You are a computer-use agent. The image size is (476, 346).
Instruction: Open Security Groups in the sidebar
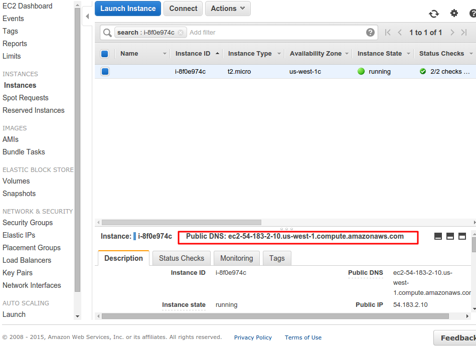[x=28, y=223]
